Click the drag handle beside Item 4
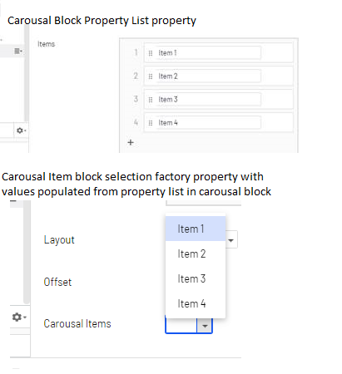The image size is (342, 374). coord(151,123)
